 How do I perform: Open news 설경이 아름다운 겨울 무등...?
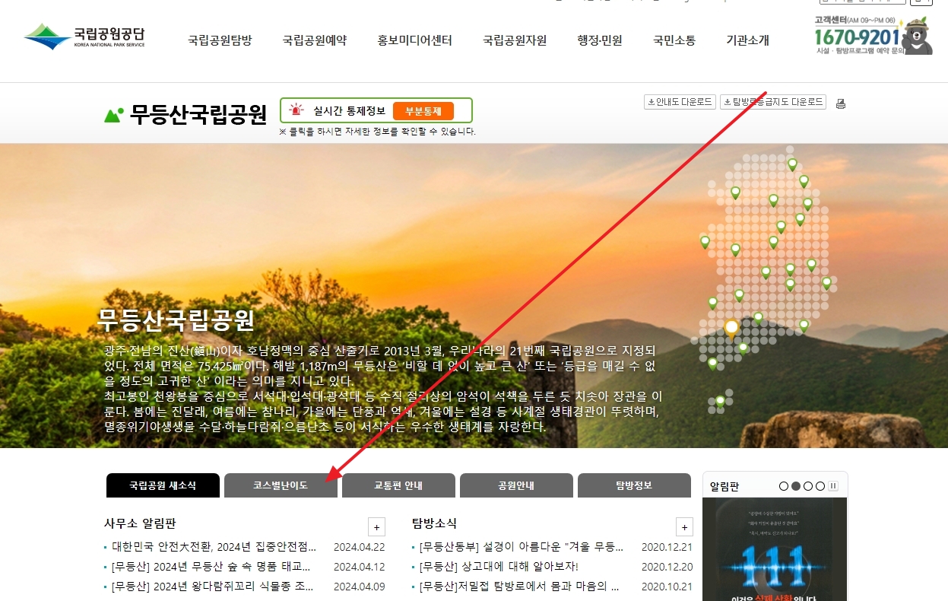522,546
